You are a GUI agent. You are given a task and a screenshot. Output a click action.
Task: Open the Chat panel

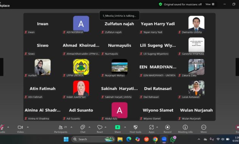[x=83, y=129]
